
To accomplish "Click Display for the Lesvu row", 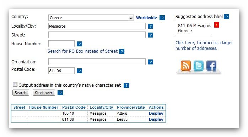I will tap(156, 119).
